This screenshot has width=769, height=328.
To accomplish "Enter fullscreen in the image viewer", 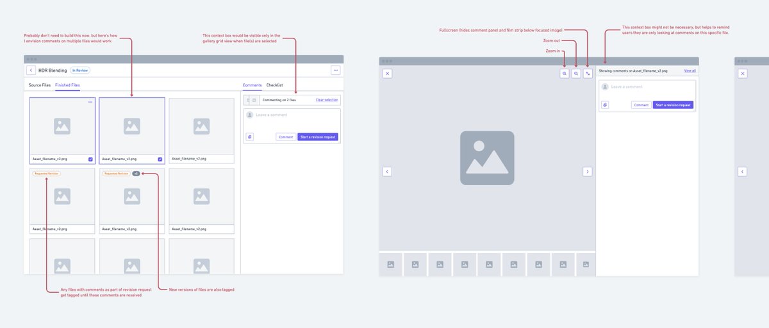I will [x=588, y=74].
